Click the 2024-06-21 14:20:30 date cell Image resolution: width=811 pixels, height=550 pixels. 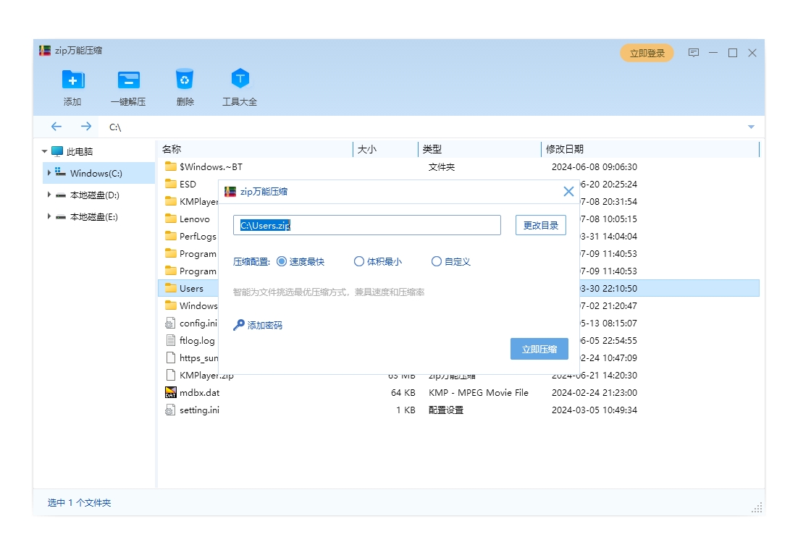click(x=594, y=376)
